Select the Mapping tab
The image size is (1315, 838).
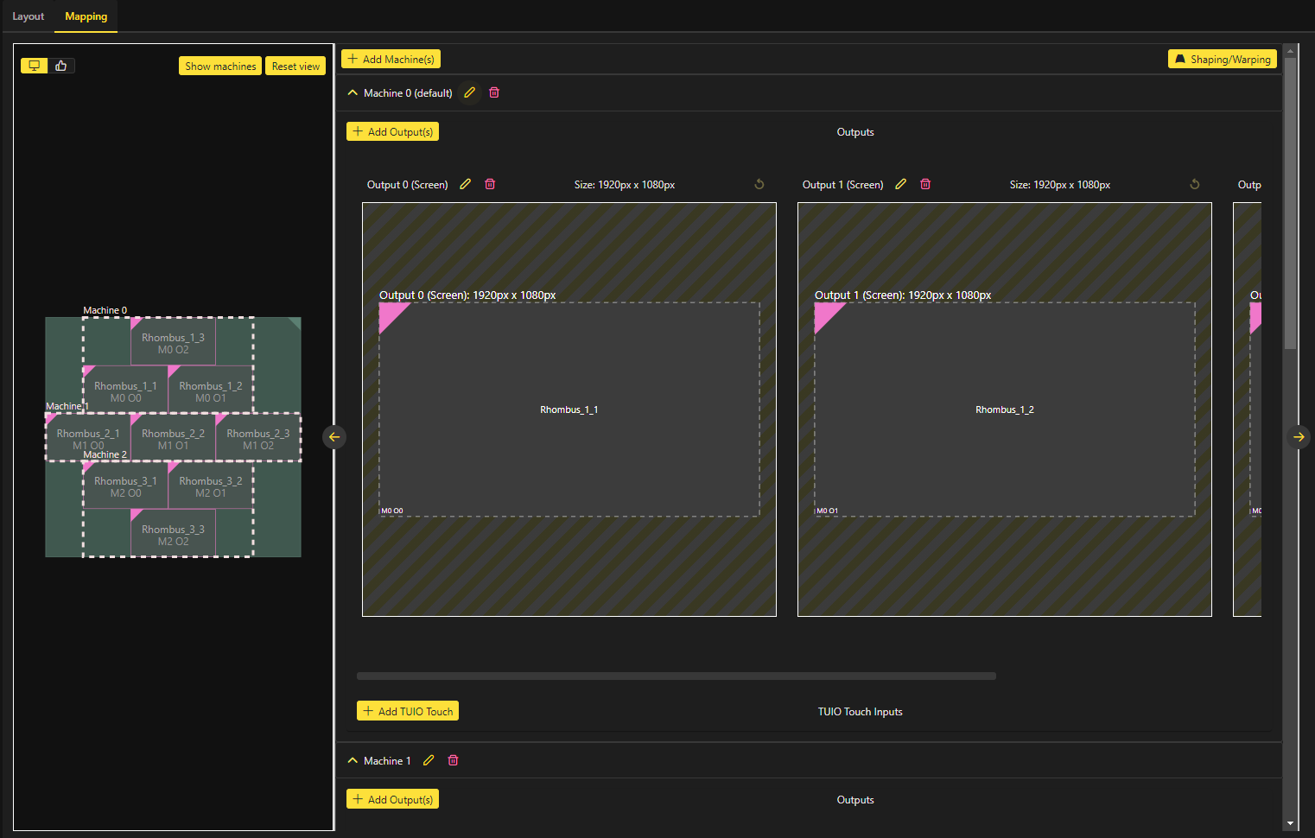[86, 16]
